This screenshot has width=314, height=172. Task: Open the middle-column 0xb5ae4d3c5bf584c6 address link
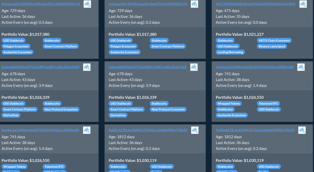tap(148, 4)
